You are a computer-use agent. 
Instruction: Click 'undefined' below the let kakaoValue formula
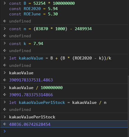pos(20,65)
